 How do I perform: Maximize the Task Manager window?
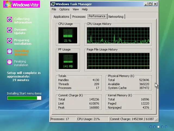point(150,4)
